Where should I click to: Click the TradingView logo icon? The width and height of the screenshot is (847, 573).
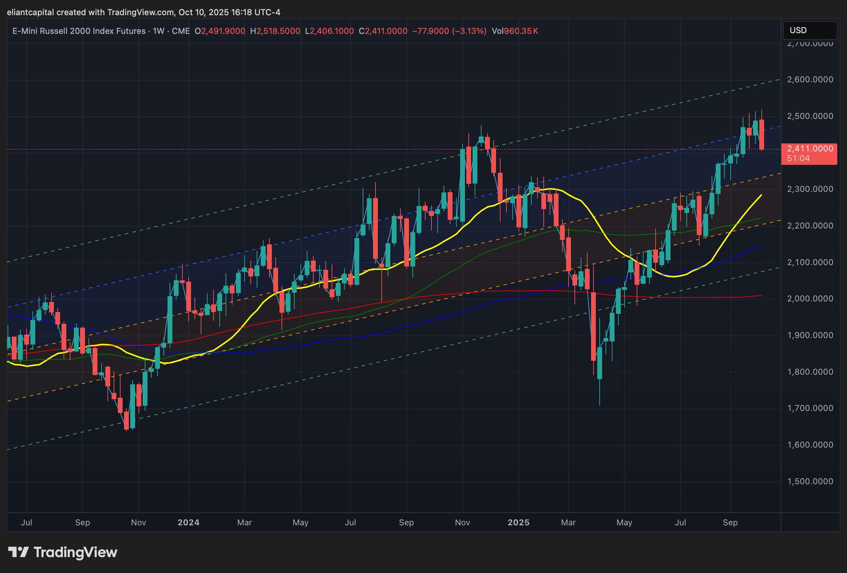[x=18, y=552]
